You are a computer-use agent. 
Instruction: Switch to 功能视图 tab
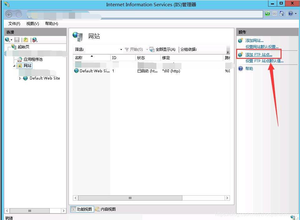[82, 209]
